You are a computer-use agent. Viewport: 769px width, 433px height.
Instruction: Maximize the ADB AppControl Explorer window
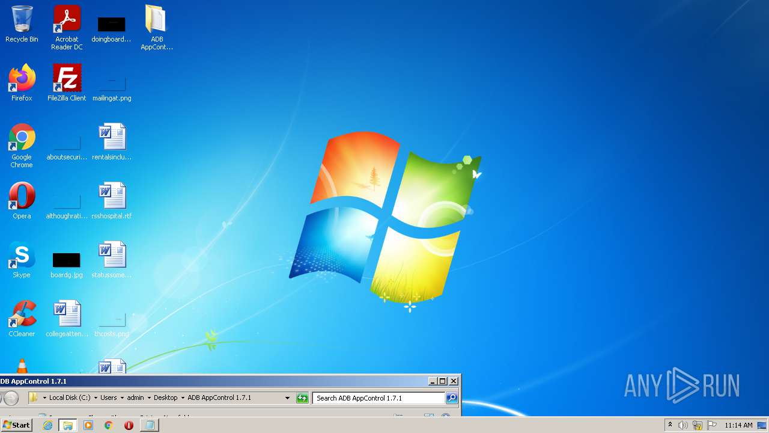[443, 381]
